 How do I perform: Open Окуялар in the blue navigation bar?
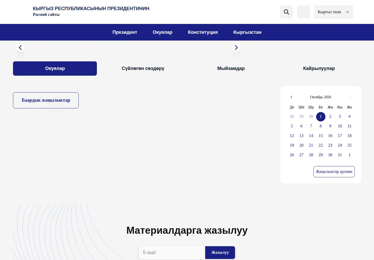pyautogui.click(x=163, y=32)
